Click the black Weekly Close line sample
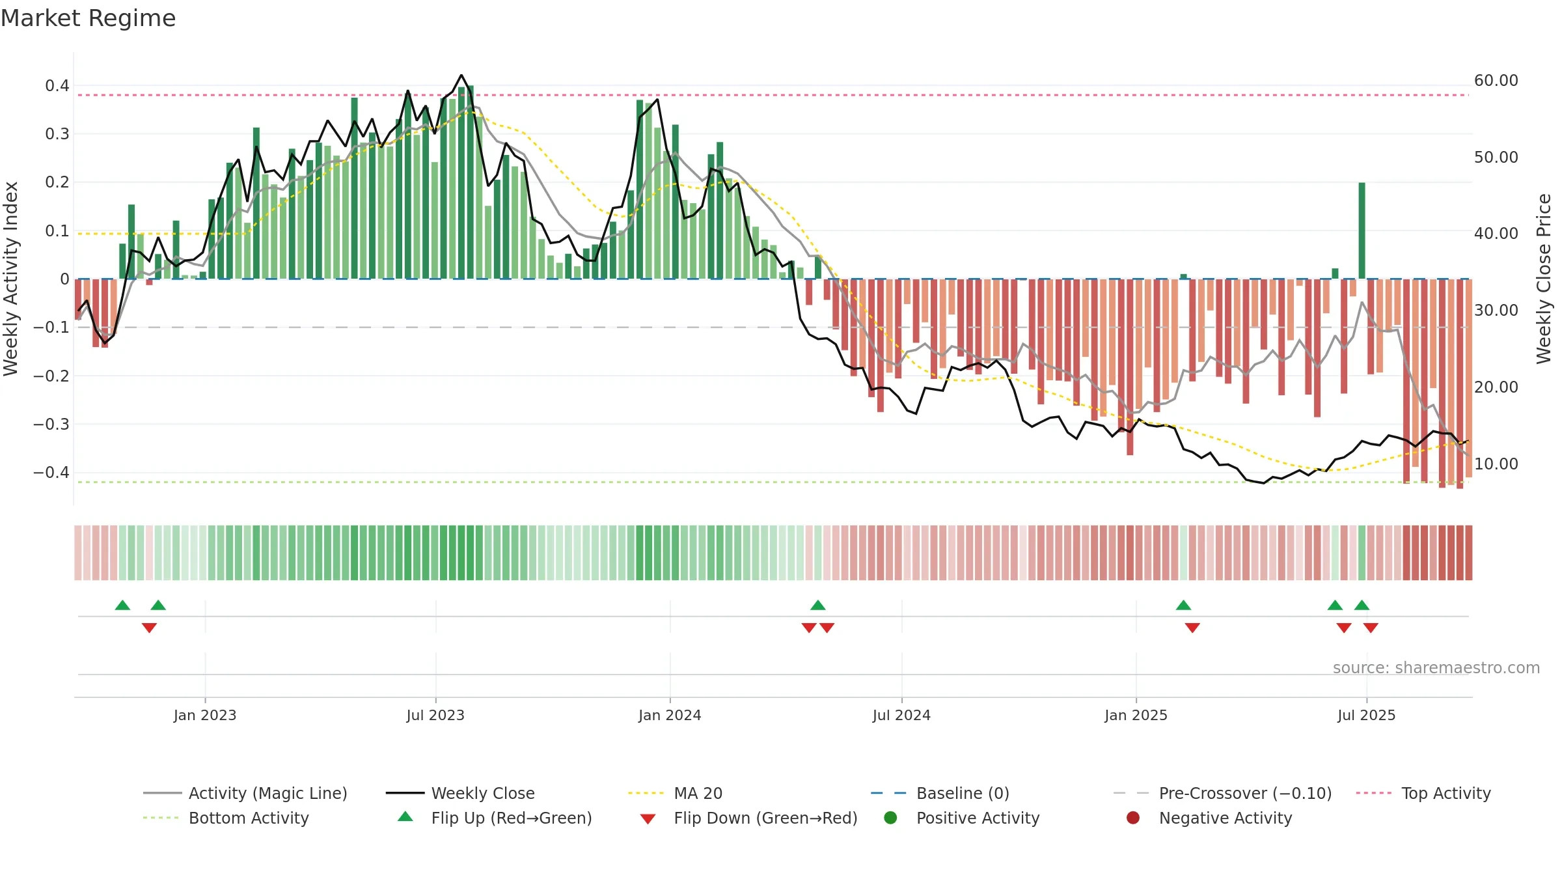The image size is (1562, 879). coord(405,793)
